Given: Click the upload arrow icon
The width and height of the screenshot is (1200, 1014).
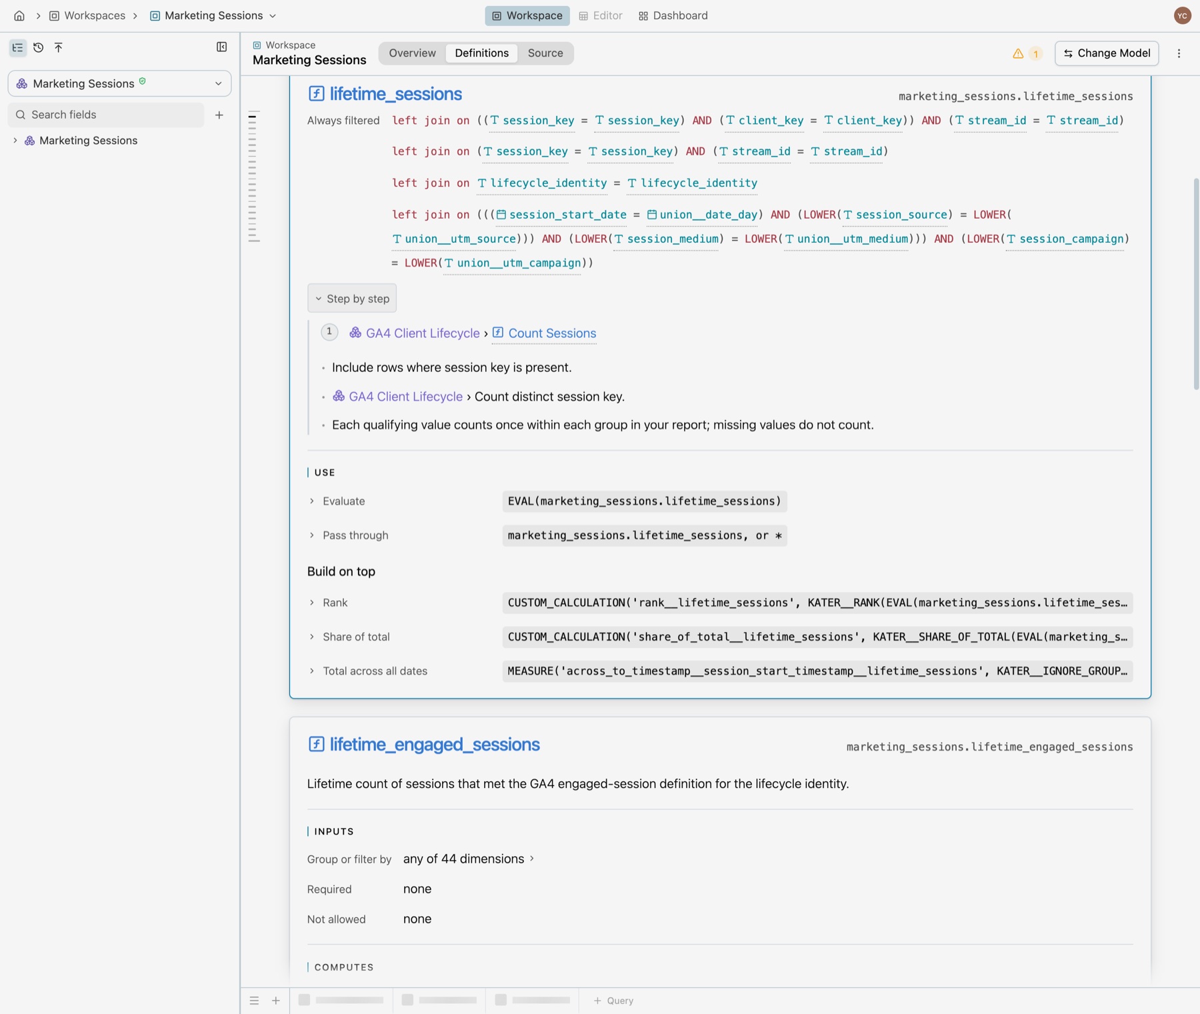Looking at the screenshot, I should pos(59,47).
